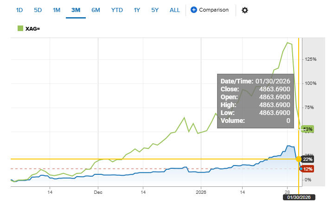Click the green 53% value badge

308,129
